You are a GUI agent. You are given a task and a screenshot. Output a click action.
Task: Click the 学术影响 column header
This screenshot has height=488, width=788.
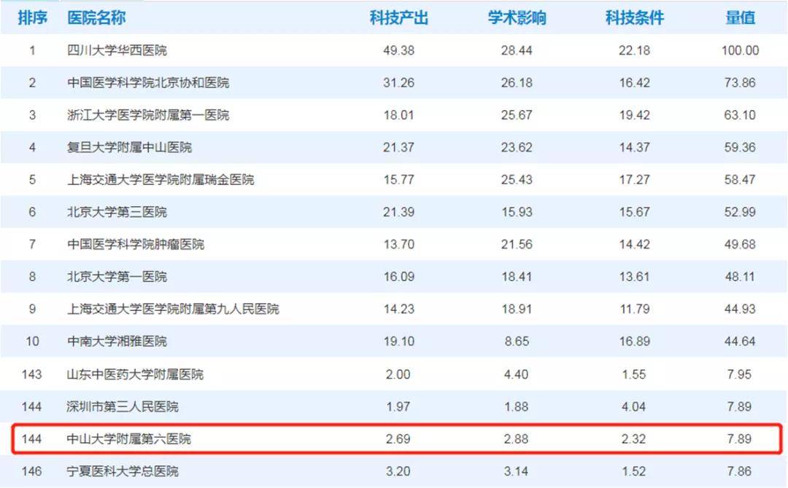tap(517, 18)
